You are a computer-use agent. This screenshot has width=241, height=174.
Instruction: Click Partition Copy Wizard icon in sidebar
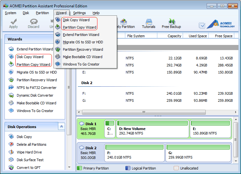pos(11,64)
